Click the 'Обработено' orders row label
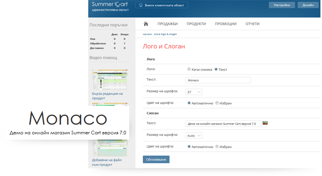 [98, 44]
